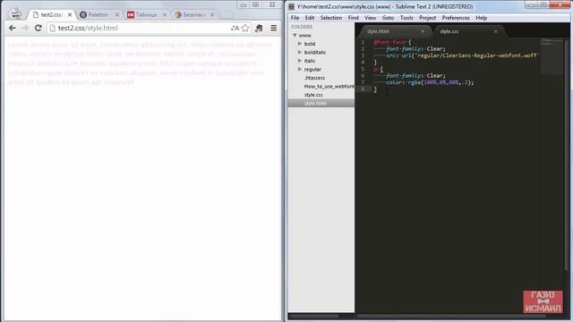Expand the italic folder
The image size is (573, 322).
point(300,61)
